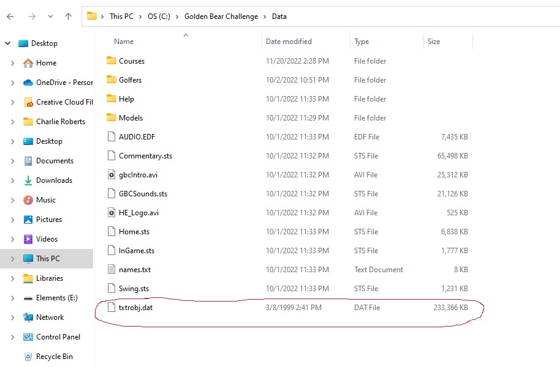
Task: Open the recent locations dropdown
Action: (50, 17)
